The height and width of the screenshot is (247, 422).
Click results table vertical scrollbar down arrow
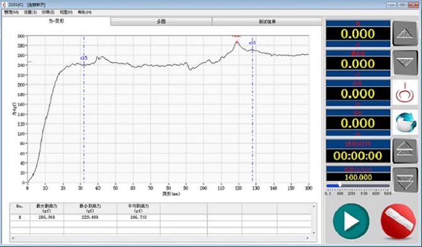[x=314, y=233]
